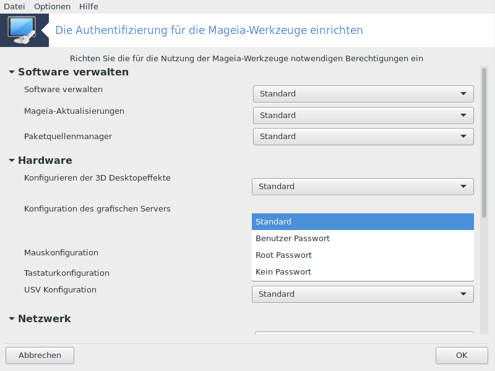The height and width of the screenshot is (371, 495).
Task: Click the Abbrechen button
Action: click(40, 356)
